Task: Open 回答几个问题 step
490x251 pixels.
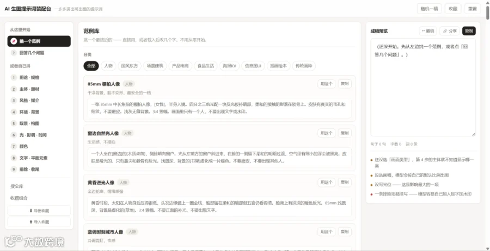Action: [39, 53]
